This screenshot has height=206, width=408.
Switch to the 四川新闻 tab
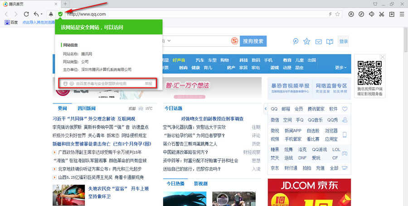(87, 108)
